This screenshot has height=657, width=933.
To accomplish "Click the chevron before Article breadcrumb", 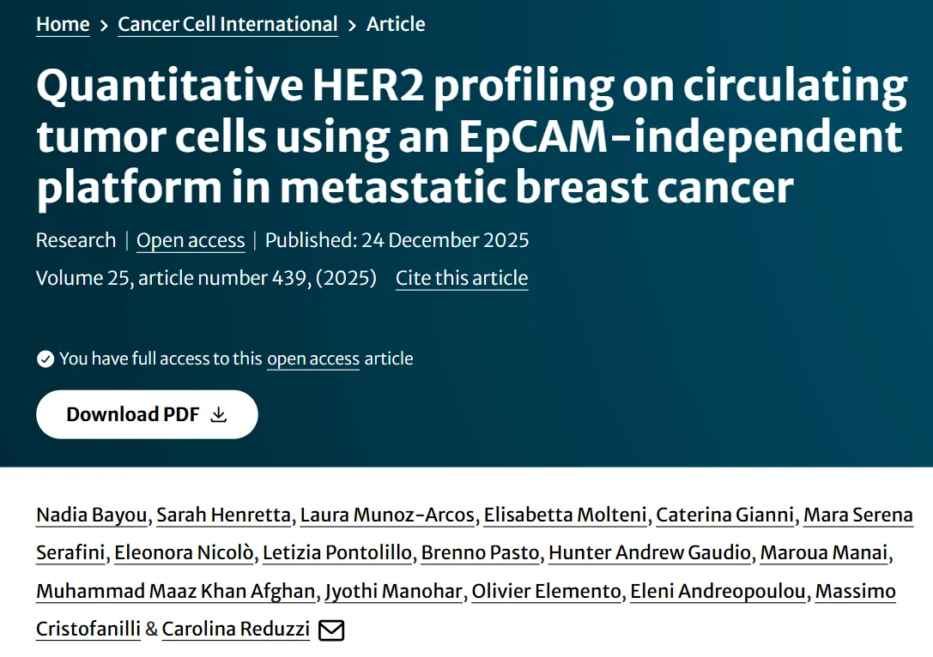I will (x=353, y=24).
